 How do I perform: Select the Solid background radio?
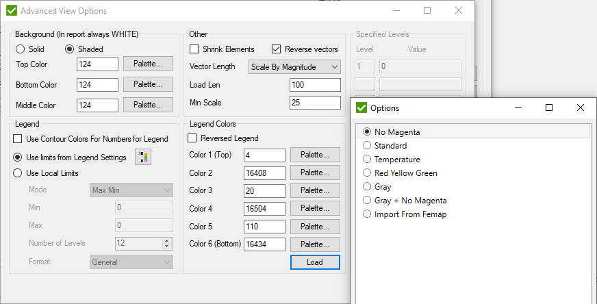pos(19,49)
